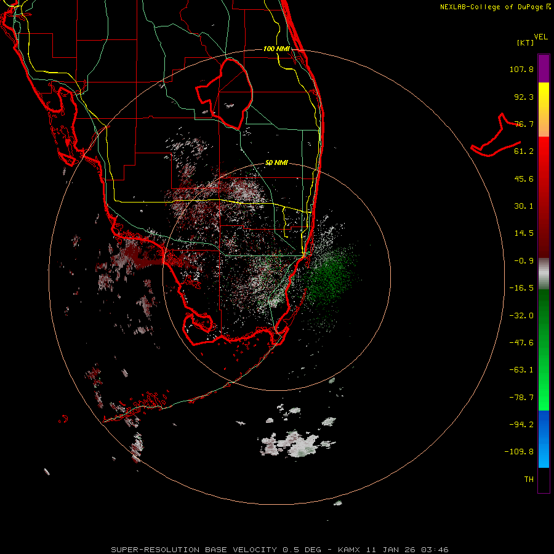The image size is (554, 554).
Task: Click the 14.5 velocity scale value
Action: [x=524, y=233]
